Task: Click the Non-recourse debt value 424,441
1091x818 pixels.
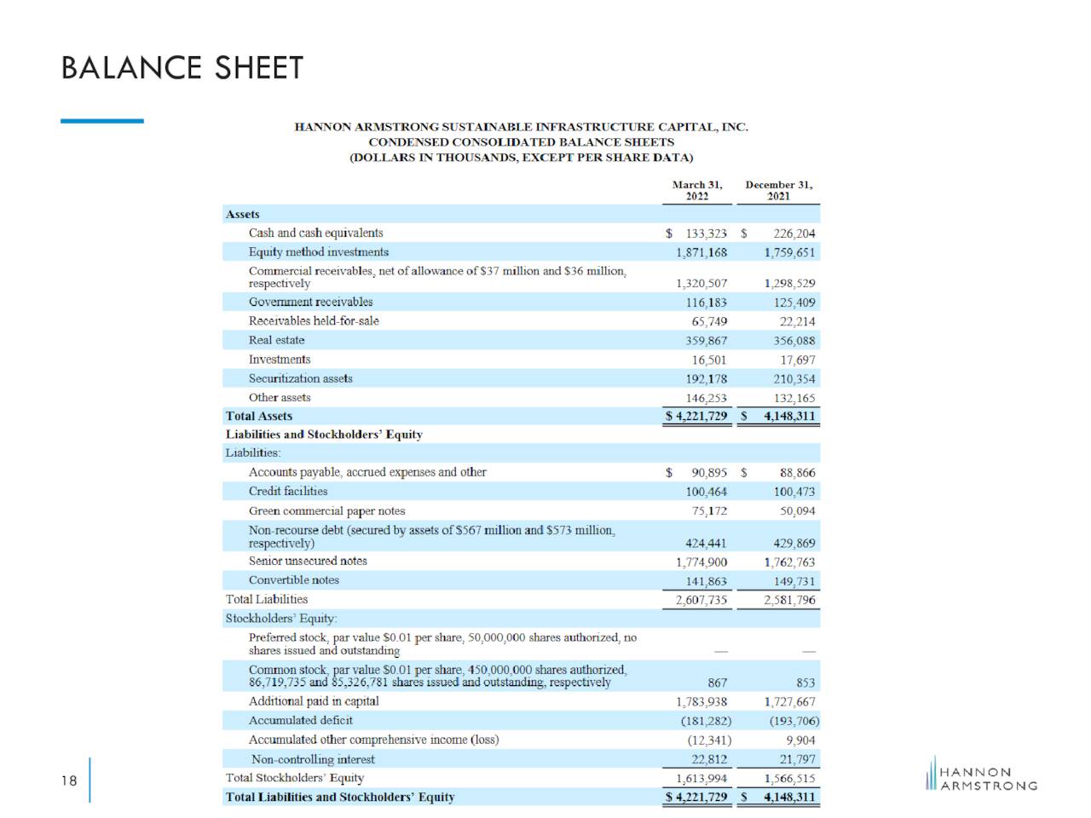Action: tap(707, 544)
